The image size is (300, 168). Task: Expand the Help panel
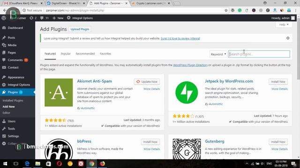pyautogui.click(x=284, y=25)
